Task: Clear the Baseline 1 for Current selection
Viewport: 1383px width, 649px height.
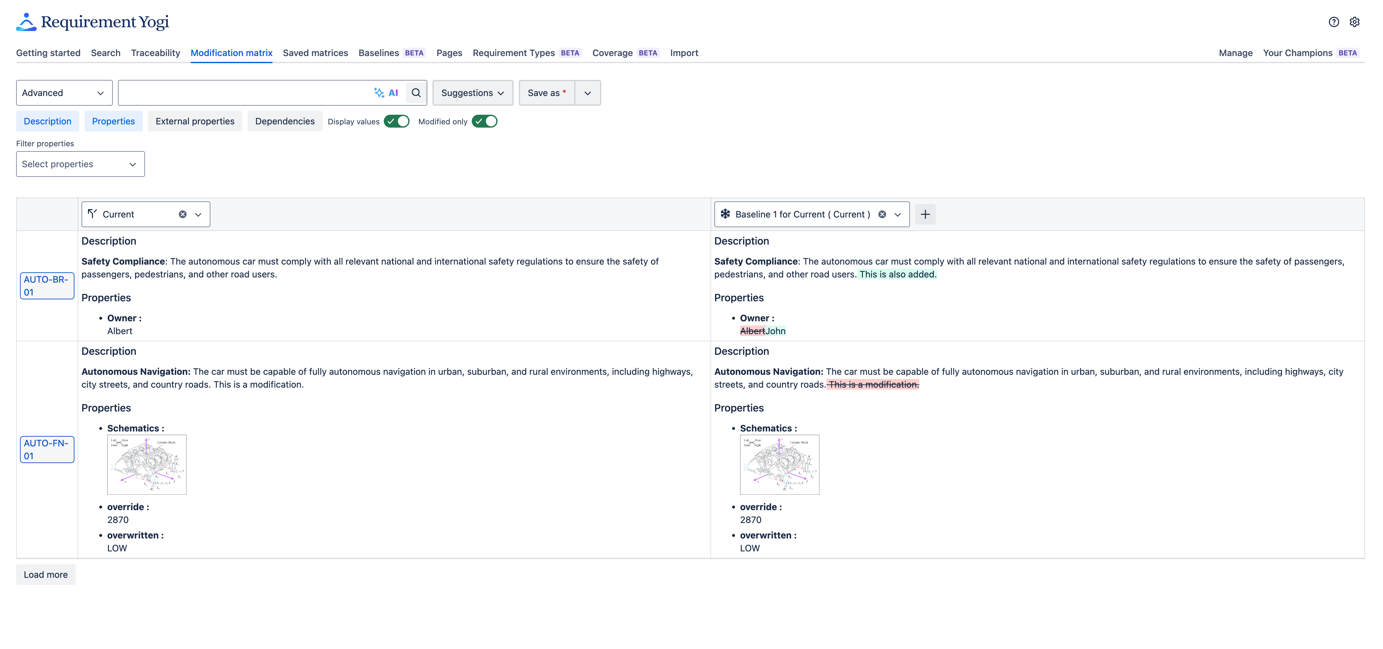Action: click(883, 214)
